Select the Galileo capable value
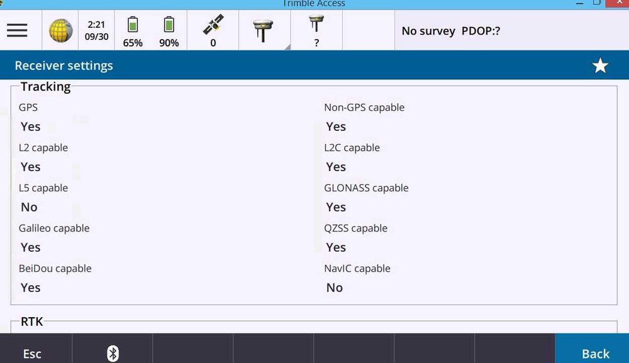This screenshot has height=363, width=629. tap(30, 247)
